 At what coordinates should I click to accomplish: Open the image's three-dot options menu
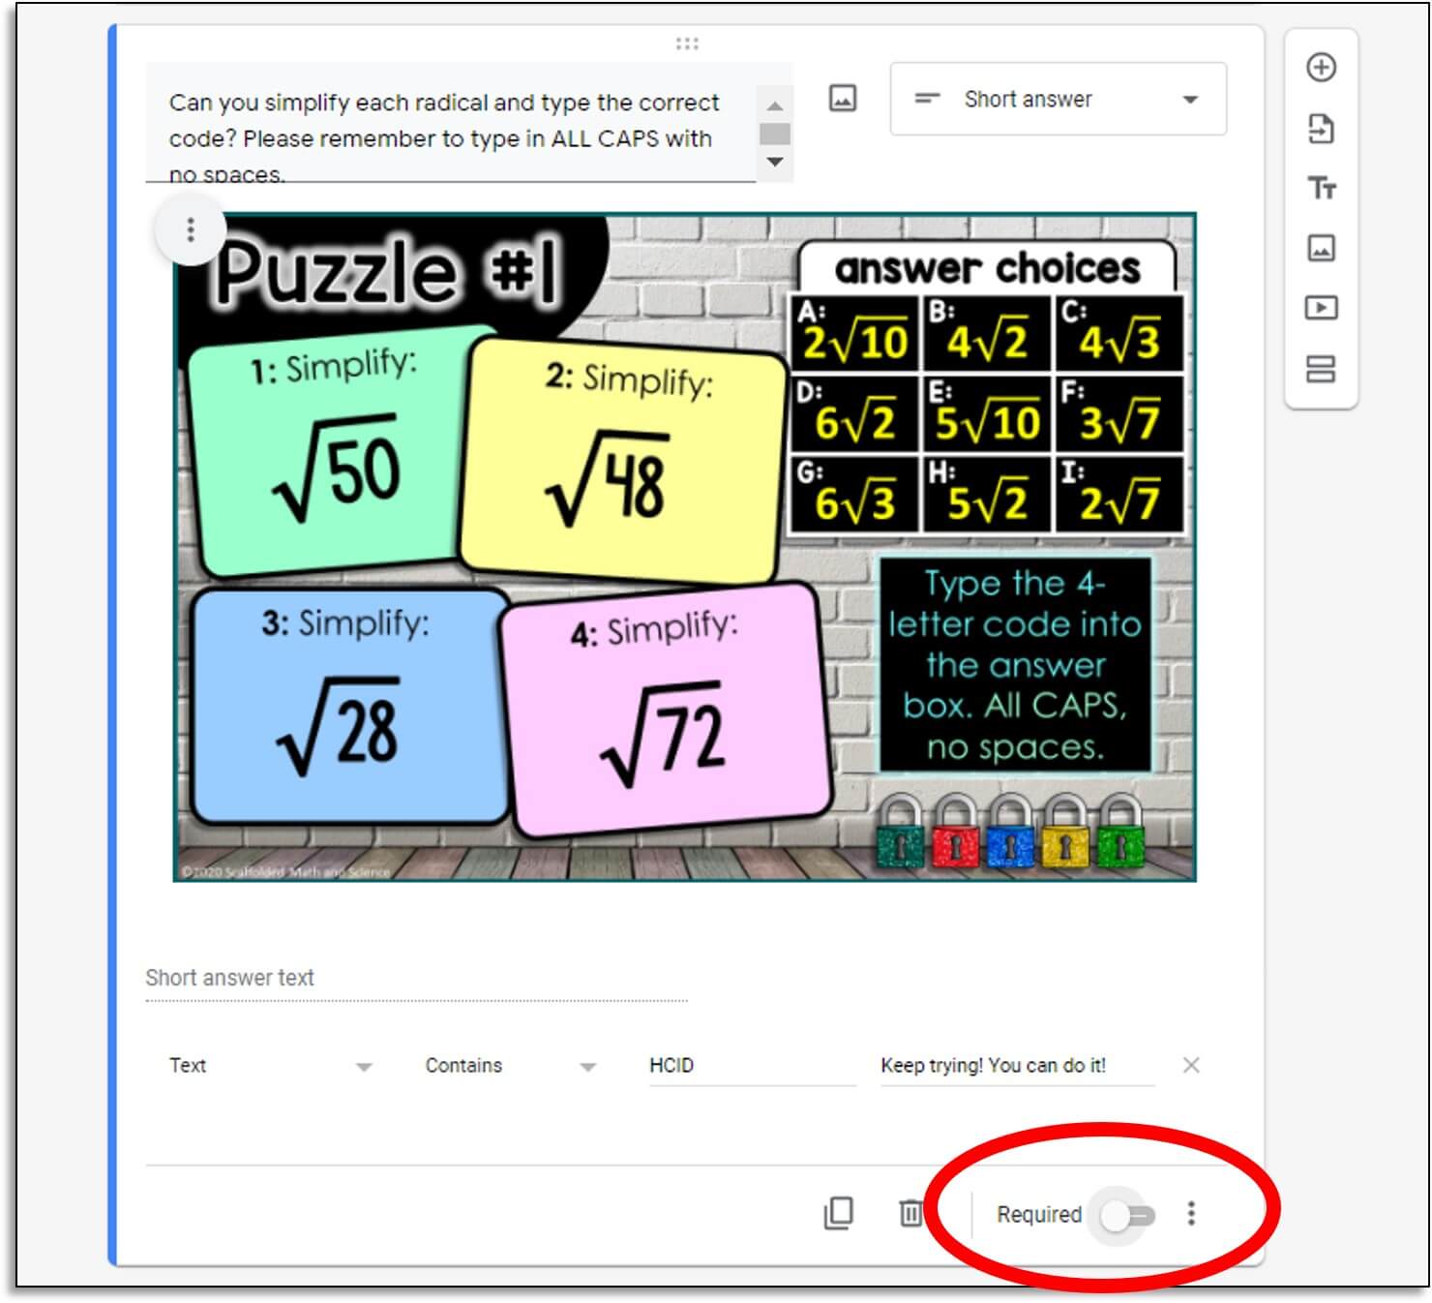coord(190,229)
